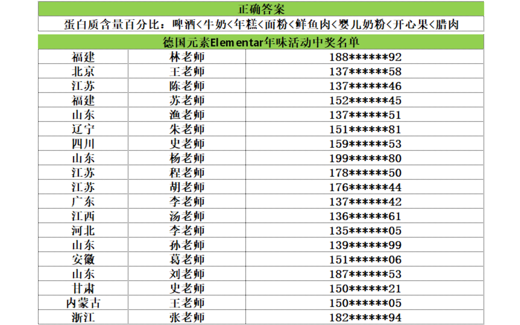
Task: Click the 朱老师 name cell
Action: click(x=187, y=129)
